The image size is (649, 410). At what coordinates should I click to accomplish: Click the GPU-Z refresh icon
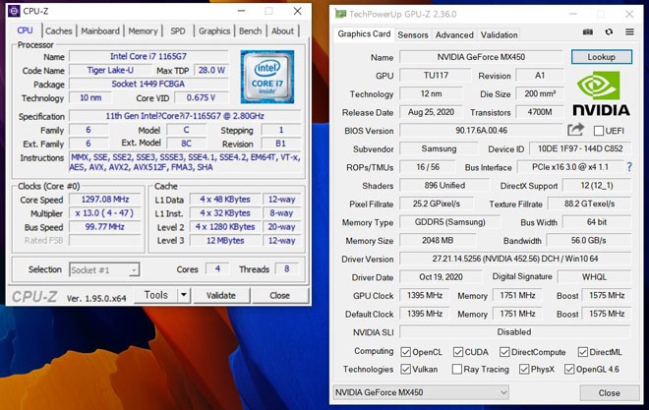pos(609,31)
